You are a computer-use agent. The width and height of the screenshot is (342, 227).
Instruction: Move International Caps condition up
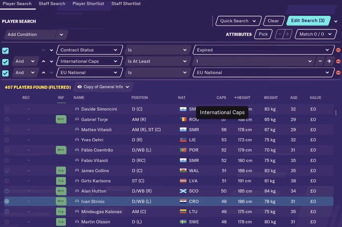click(x=44, y=61)
